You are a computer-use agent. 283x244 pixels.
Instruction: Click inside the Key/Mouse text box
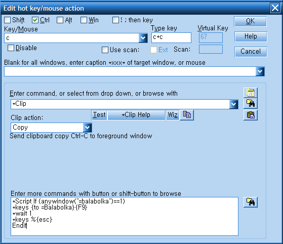(71, 38)
